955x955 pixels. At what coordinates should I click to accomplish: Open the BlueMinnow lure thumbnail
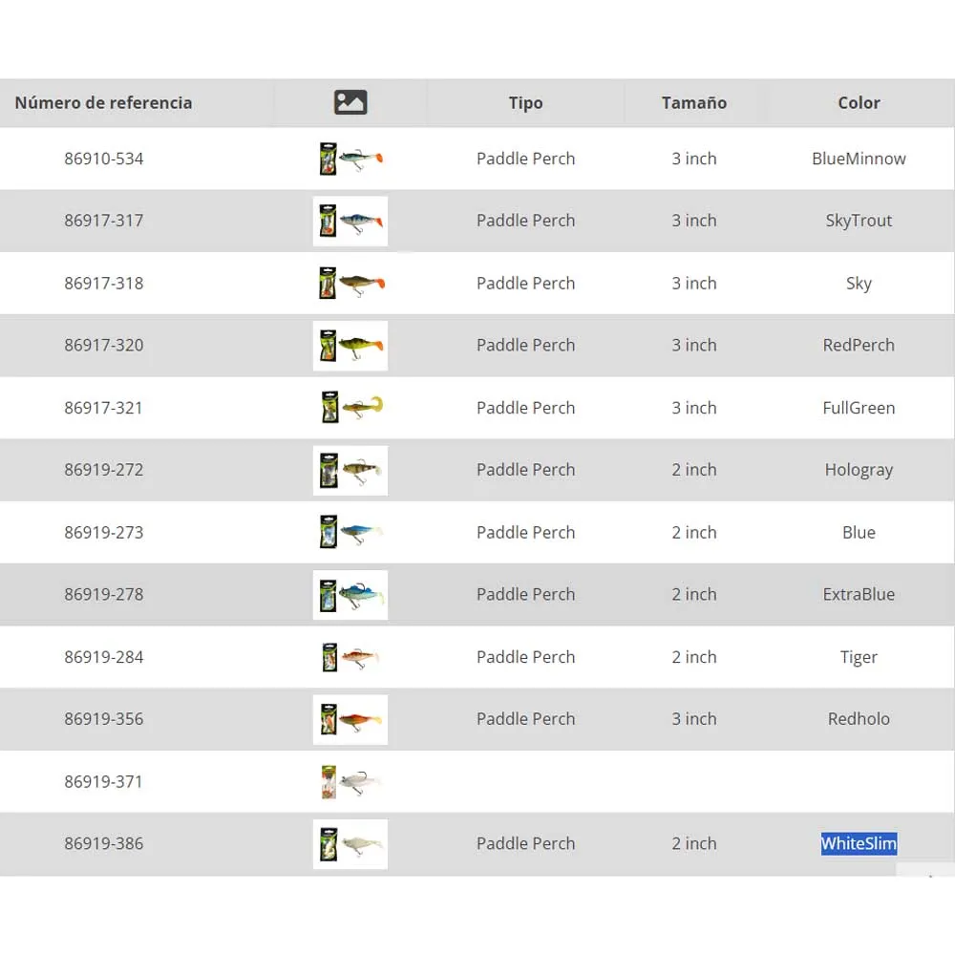(x=350, y=159)
